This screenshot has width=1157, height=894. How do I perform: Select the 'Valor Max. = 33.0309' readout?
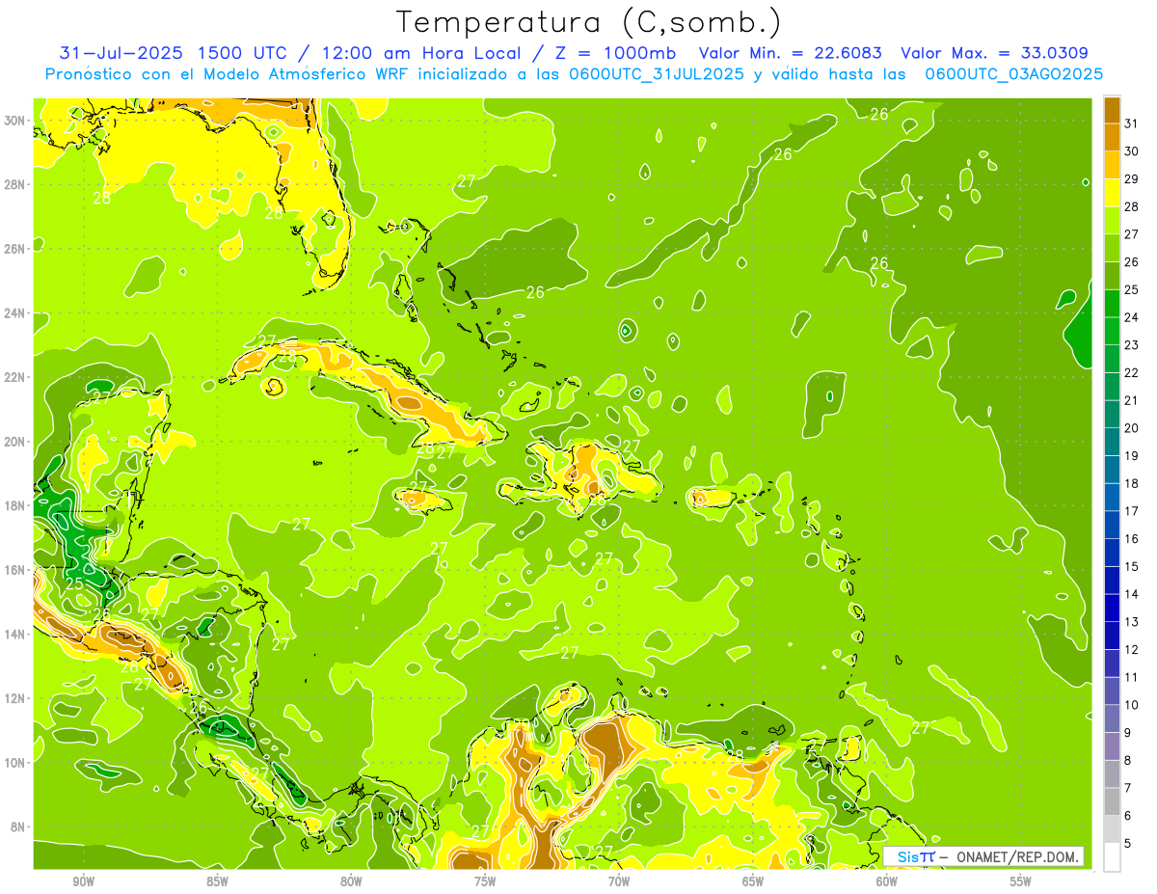click(994, 53)
